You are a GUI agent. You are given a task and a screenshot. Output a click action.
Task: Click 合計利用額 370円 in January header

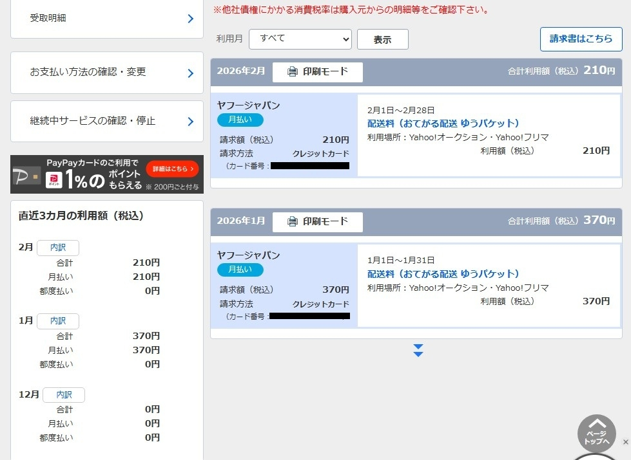tap(561, 221)
